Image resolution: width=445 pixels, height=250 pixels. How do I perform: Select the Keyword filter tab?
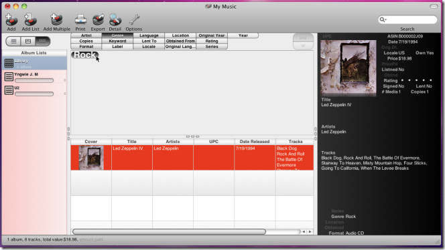tap(117, 41)
